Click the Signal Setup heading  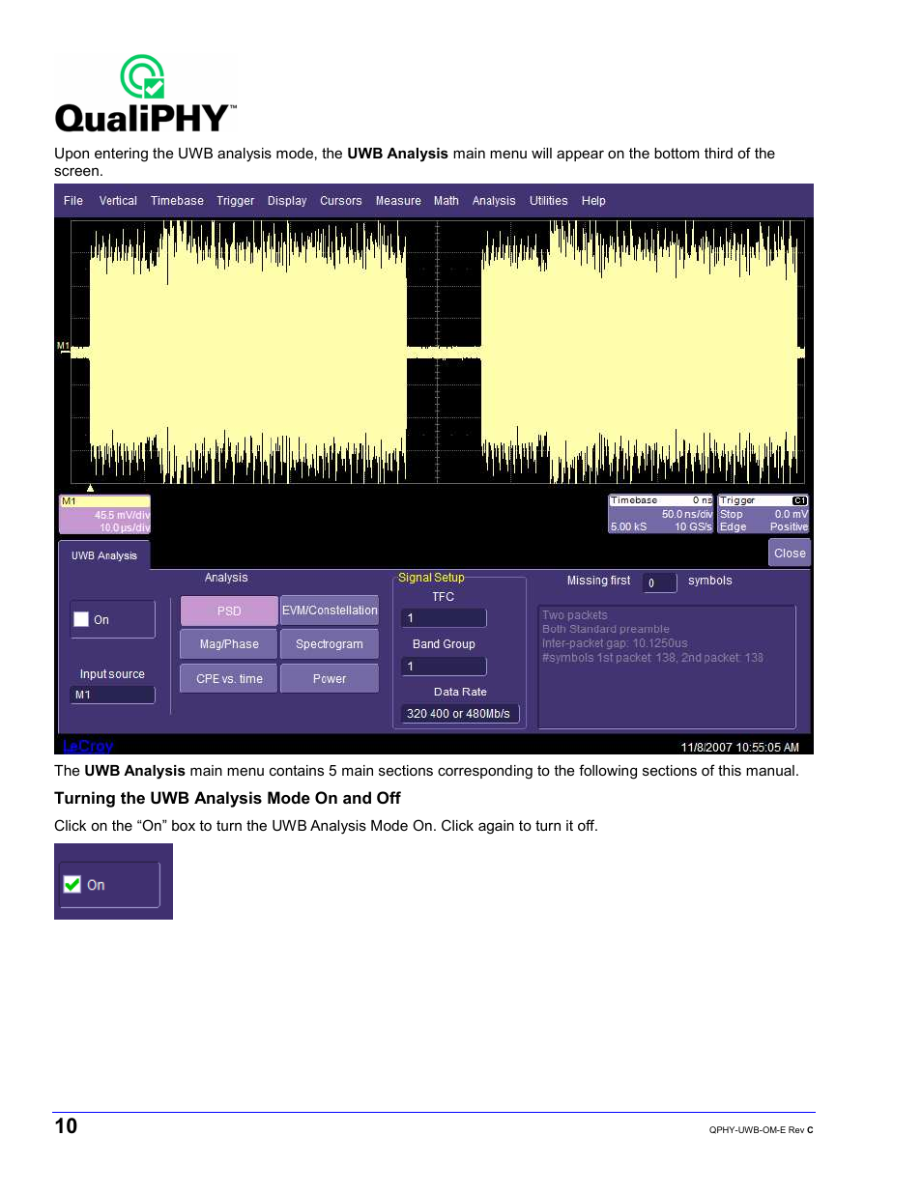click(x=431, y=578)
